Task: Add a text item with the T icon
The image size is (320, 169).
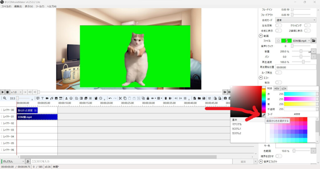Action: 42,98
